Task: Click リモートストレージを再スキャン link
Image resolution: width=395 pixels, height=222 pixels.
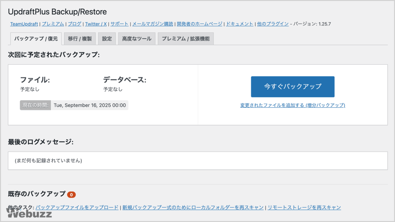Action: click(304, 207)
